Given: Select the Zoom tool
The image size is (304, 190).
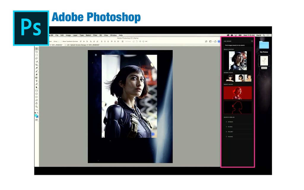Looking at the screenshot, I should 37,107.
